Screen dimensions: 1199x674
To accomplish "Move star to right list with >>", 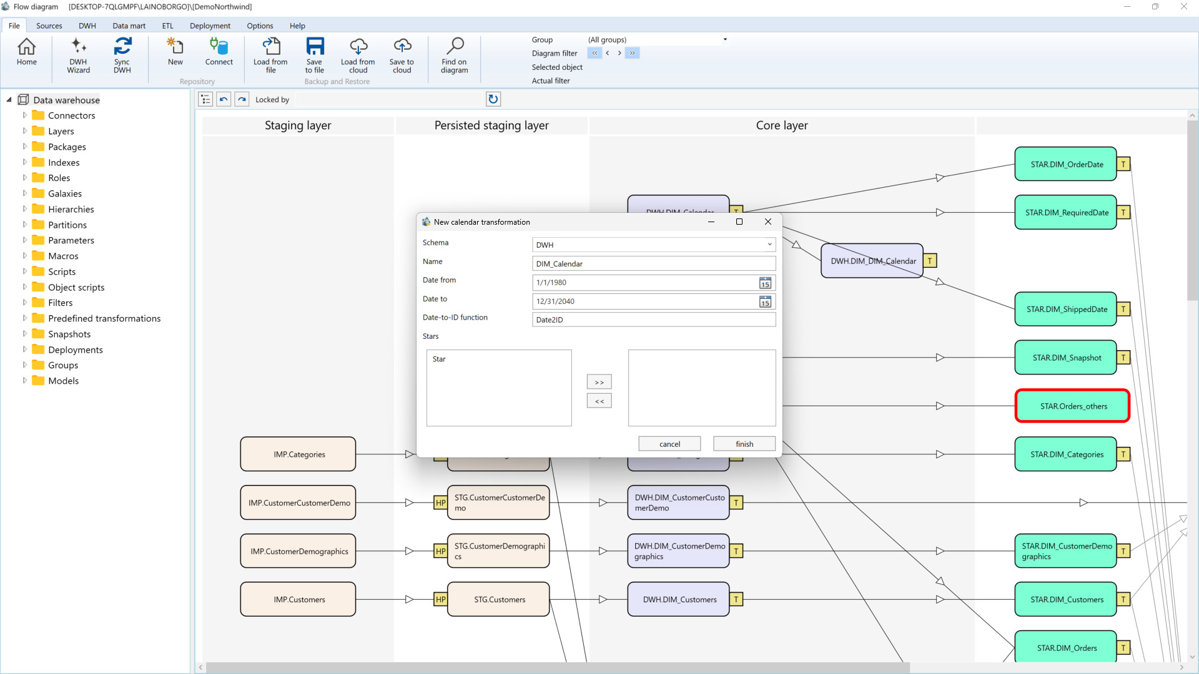I will click(x=599, y=382).
